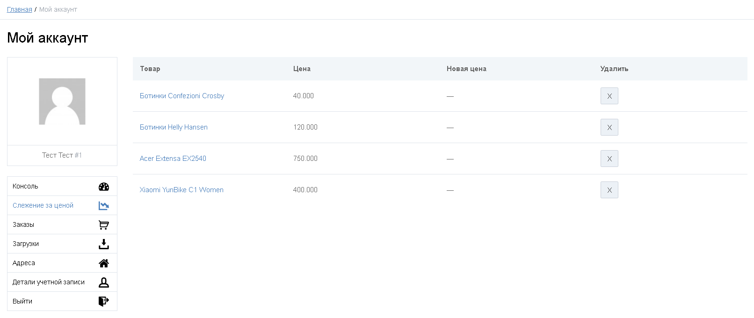Click the price tracking chart icon
The width and height of the screenshot is (754, 318).
tap(104, 206)
